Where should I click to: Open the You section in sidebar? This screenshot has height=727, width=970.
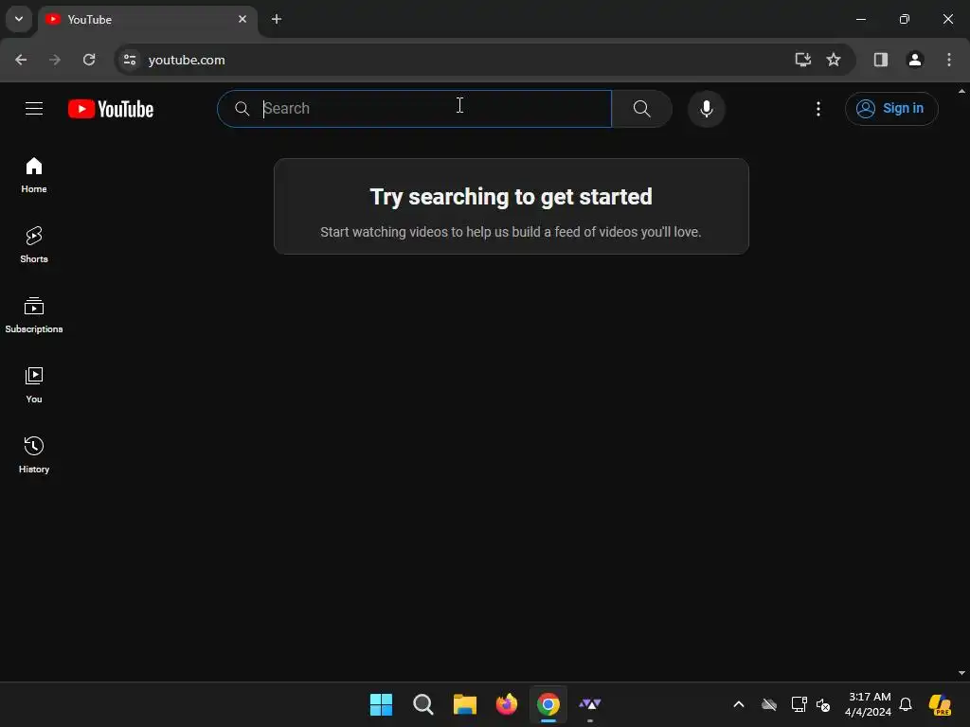pyautogui.click(x=34, y=385)
